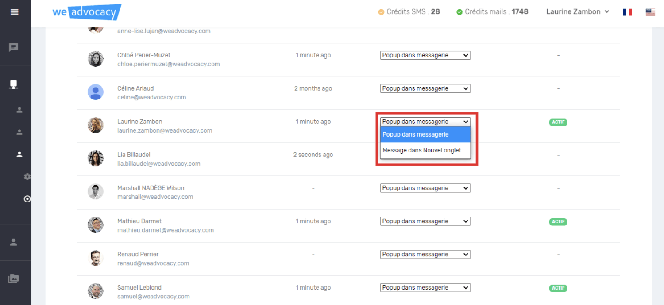Click '1 minute ago' in Chloé Perier-Muzet's row
This screenshot has height=305, width=664.
(x=313, y=55)
